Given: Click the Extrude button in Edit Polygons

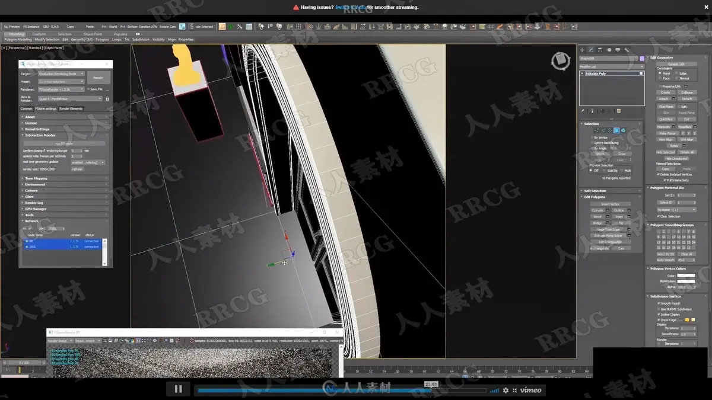Looking at the screenshot, I should 597,210.
